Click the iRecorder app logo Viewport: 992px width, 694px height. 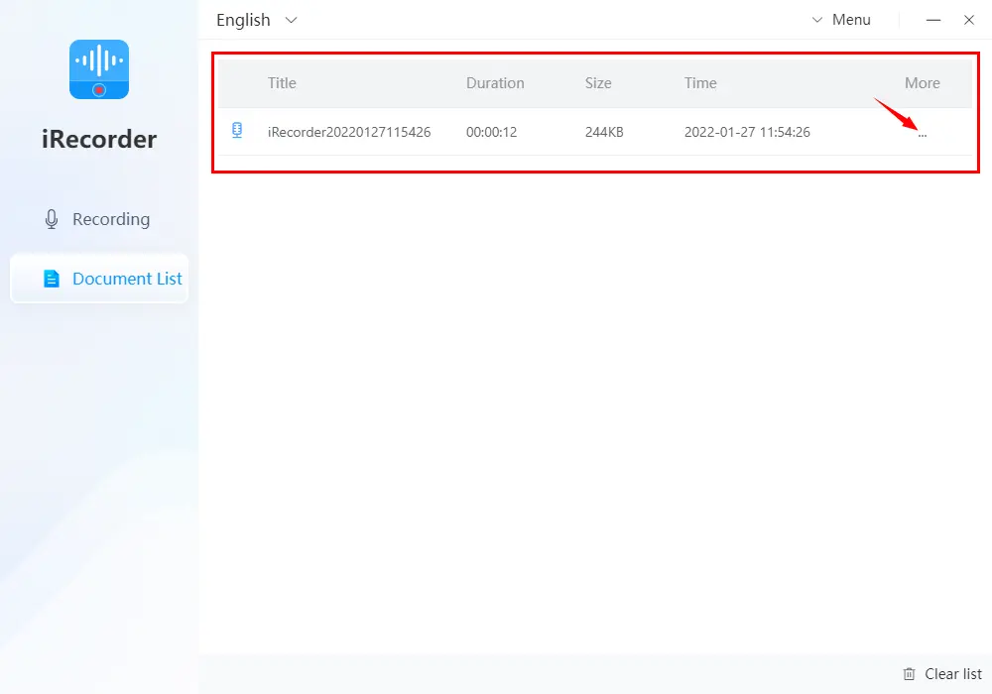[x=99, y=69]
